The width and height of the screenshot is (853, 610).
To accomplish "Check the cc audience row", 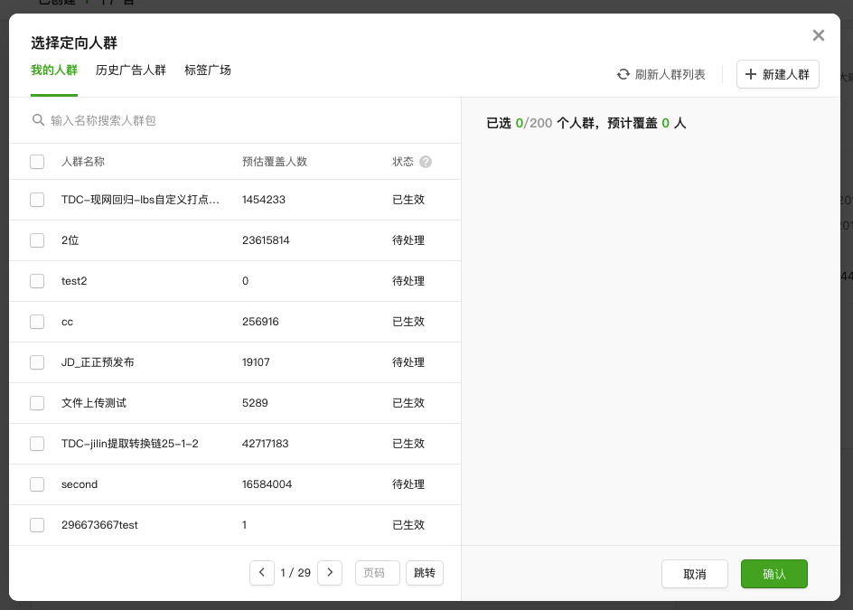I will point(37,322).
